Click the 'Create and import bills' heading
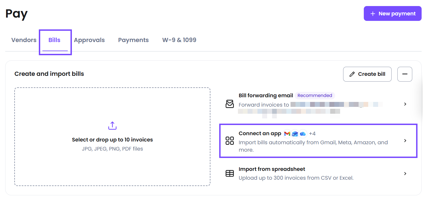This screenshot has height=200, width=423. click(49, 74)
